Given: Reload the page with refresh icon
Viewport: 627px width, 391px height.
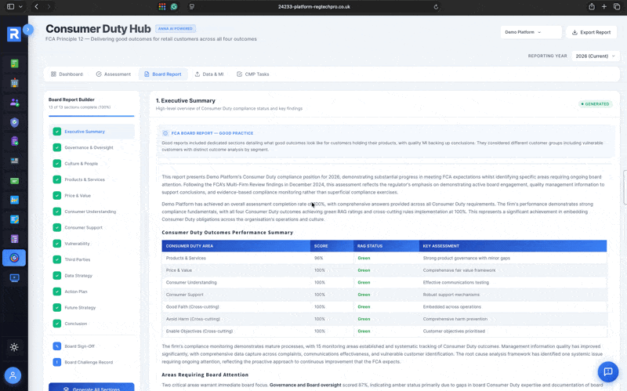Looking at the screenshot, I should [x=436, y=7].
